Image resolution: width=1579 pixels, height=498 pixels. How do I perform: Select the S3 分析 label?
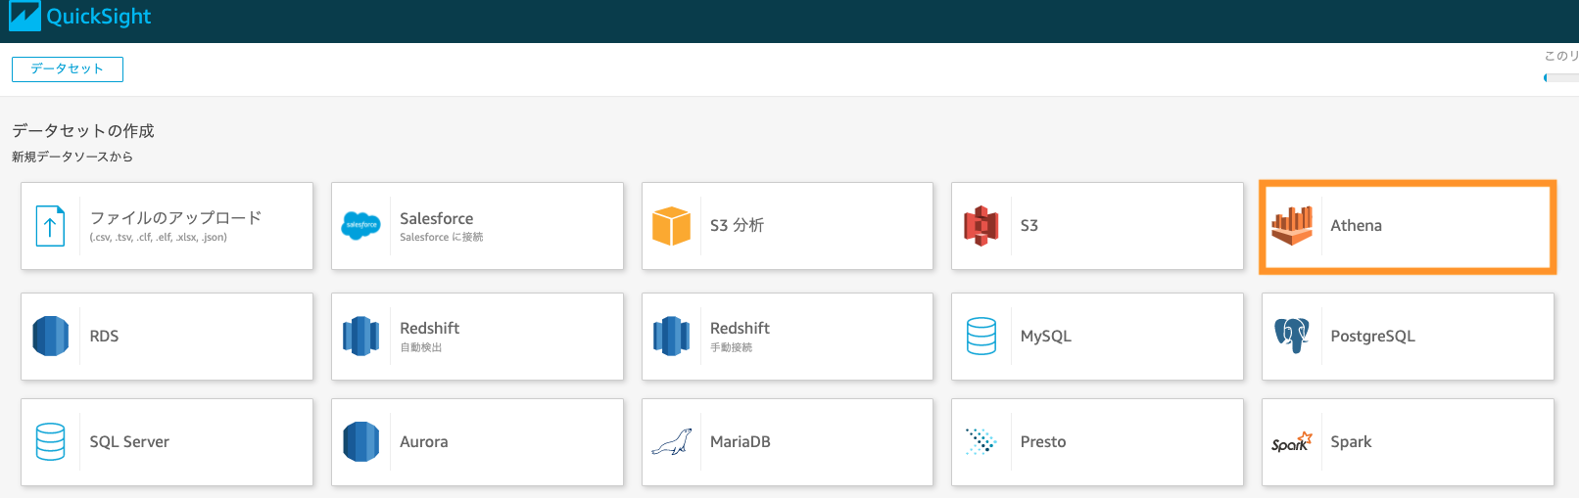pos(737,225)
